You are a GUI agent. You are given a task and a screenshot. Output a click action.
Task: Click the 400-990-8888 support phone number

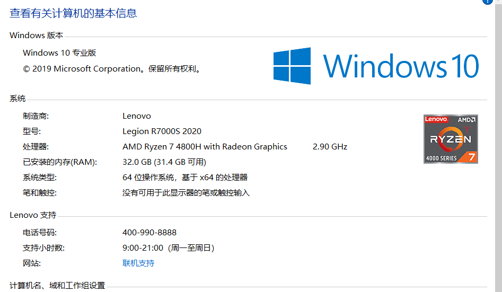(x=149, y=232)
